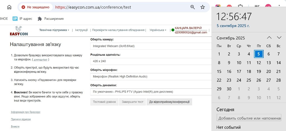The width and height of the screenshot is (286, 131).
Task: Select 'Перевірити налаштування обладнання' menu item
Action: click(118, 30)
